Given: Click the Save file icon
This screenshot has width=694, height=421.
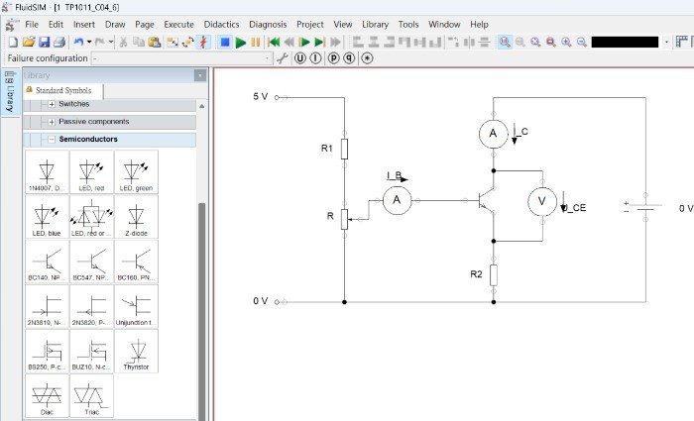Looking at the screenshot, I should pos(45,43).
